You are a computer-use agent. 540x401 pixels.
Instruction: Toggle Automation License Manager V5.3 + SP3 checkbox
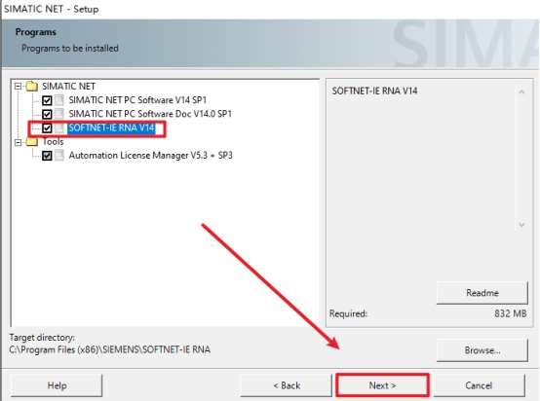[47, 156]
